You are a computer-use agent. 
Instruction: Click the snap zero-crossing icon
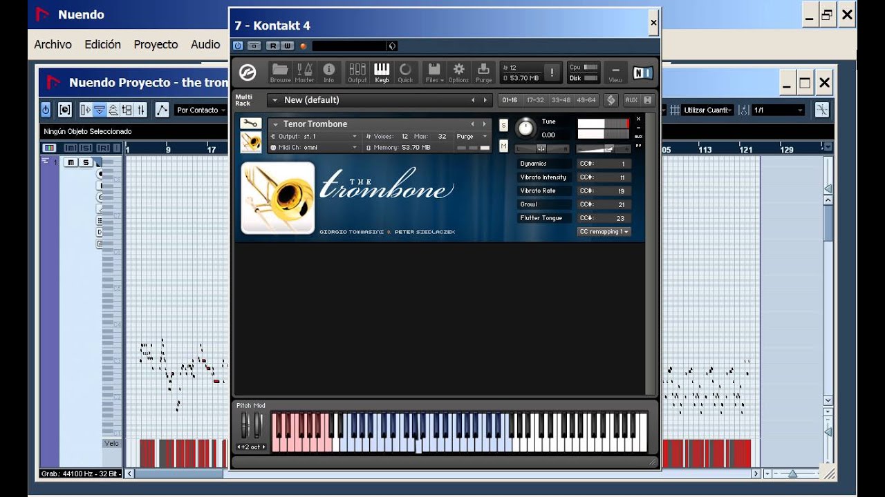click(x=821, y=110)
